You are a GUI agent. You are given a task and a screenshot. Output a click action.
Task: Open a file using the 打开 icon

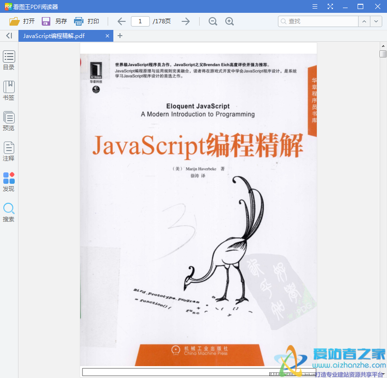15,21
